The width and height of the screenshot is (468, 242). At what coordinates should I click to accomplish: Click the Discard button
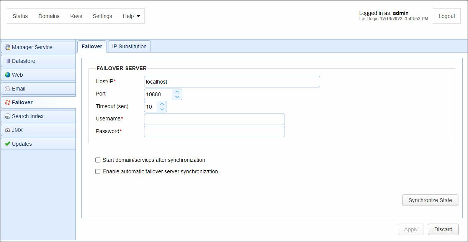pos(443,229)
